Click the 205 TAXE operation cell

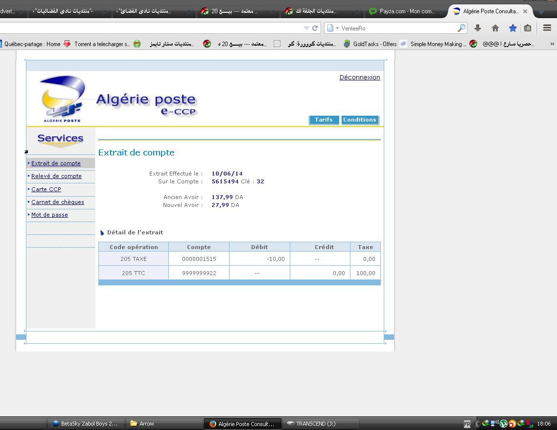pos(134,259)
